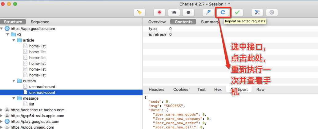This screenshot has height=129, width=318.
Task: Click the is_refresh parameter row
Action: 230,35
